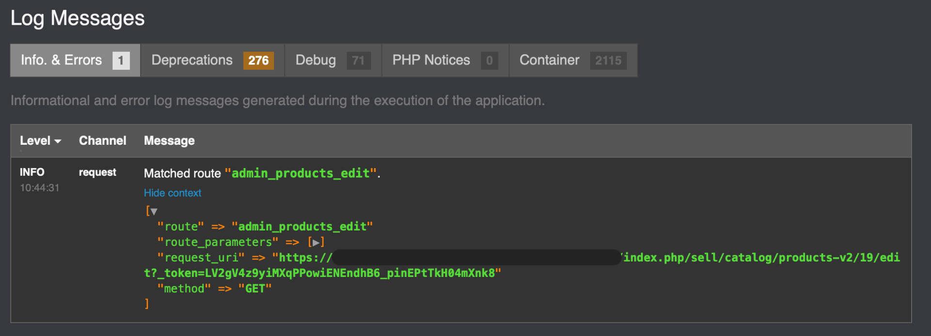Click the "GET" method value
Screen dimensions: 931x336
(x=255, y=289)
